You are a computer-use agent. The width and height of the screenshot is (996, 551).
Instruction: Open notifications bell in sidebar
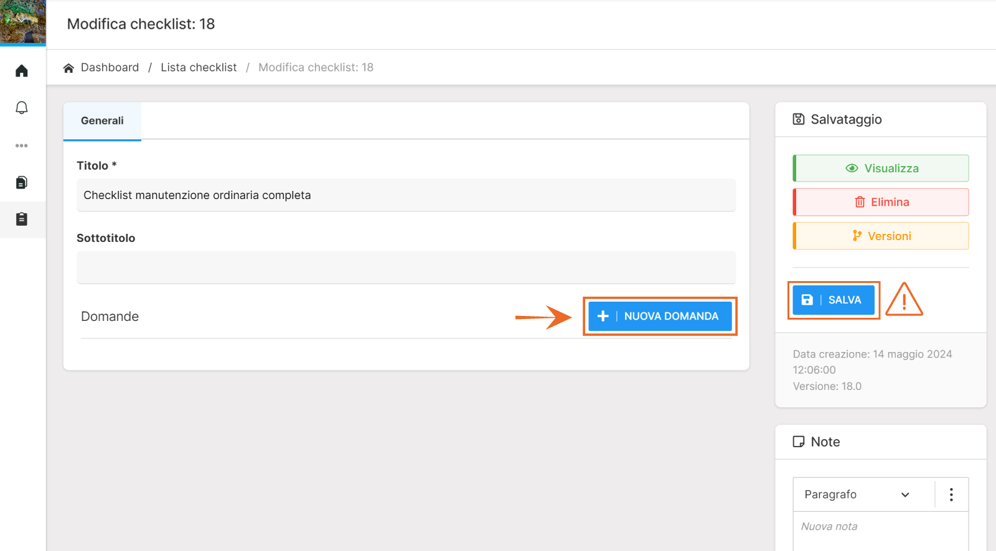click(22, 108)
